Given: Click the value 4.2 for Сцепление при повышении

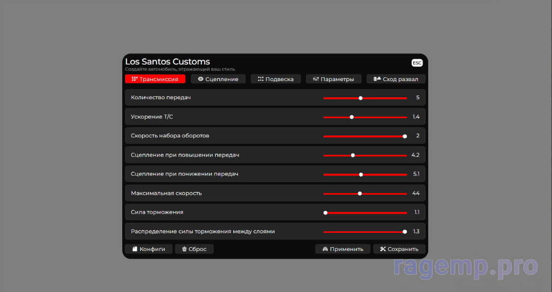Looking at the screenshot, I should click(x=415, y=155).
